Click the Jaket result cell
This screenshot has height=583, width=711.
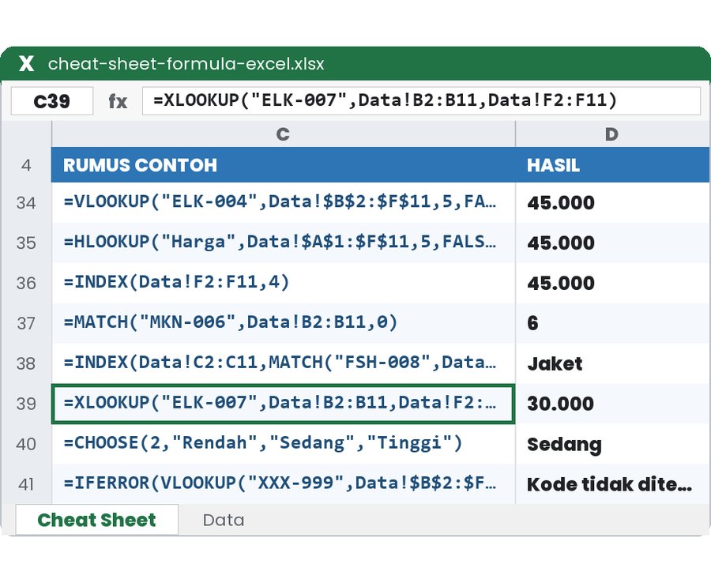[x=612, y=363]
